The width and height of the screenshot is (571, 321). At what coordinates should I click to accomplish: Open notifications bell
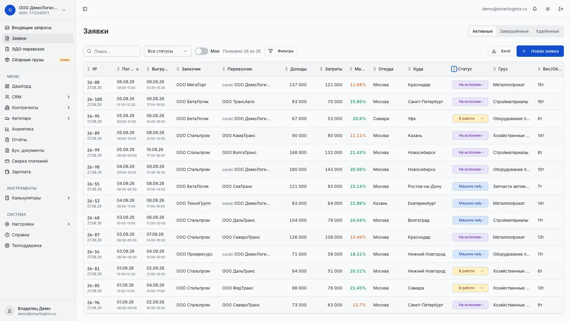(535, 9)
